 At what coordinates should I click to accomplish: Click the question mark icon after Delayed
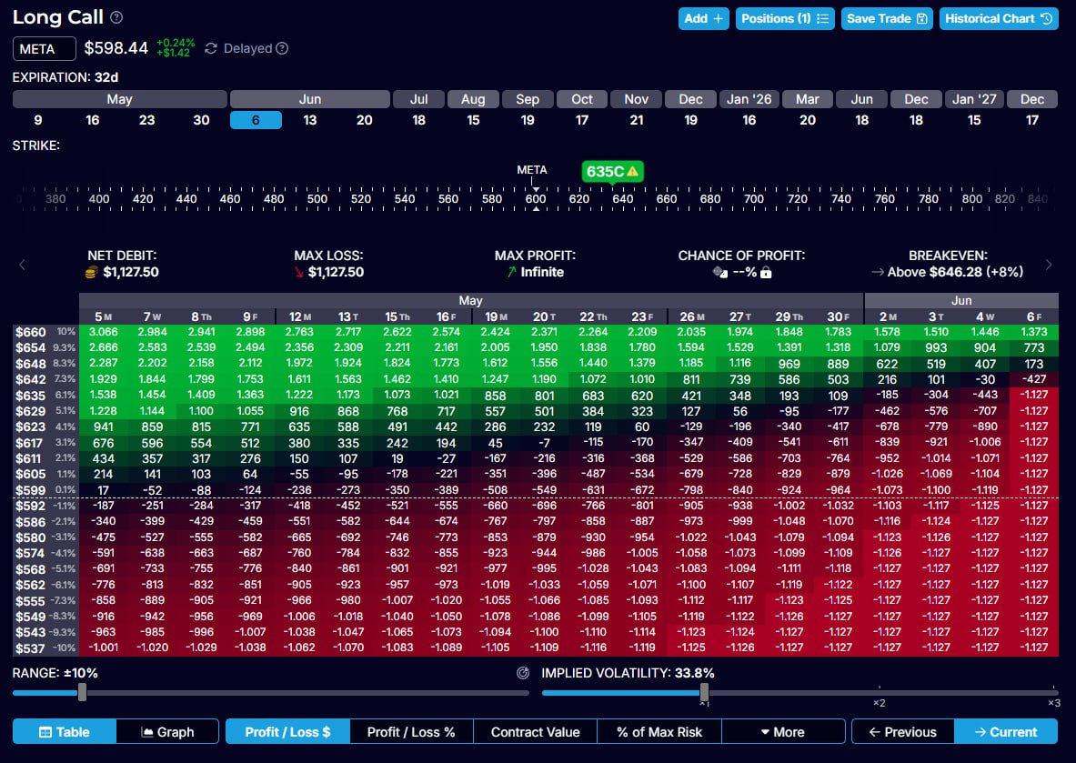click(x=282, y=48)
